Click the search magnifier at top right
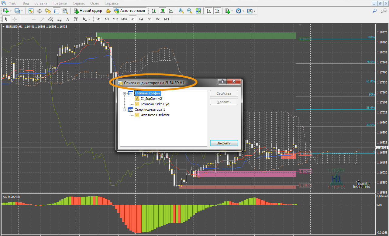Viewport: 389px width, 236px height. tap(375, 11)
